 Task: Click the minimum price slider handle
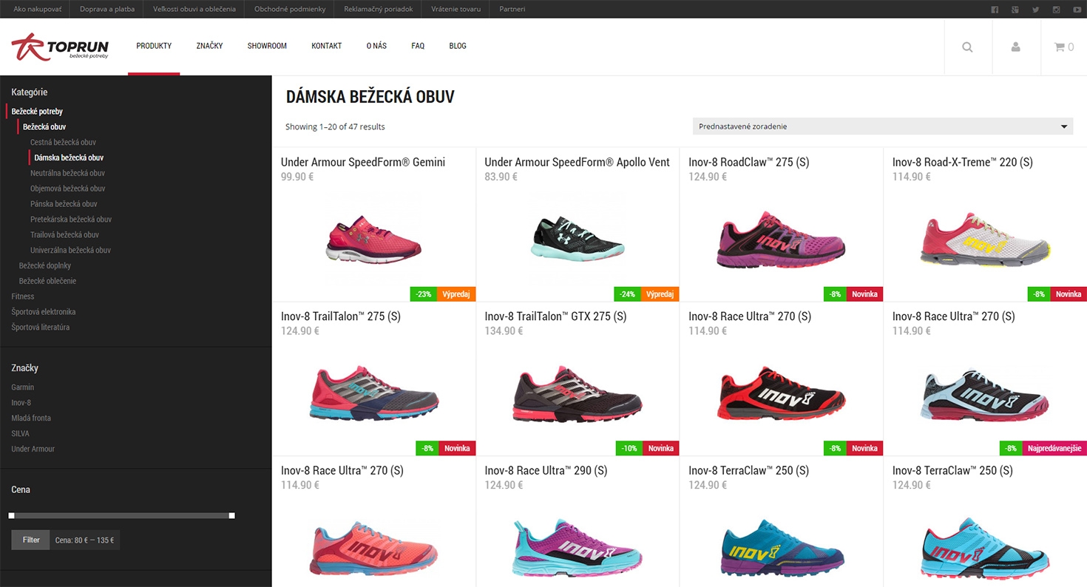11,515
